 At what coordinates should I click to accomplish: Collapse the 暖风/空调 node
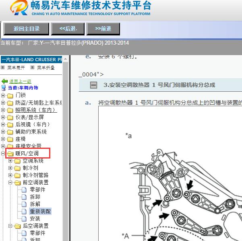click(x=3, y=153)
